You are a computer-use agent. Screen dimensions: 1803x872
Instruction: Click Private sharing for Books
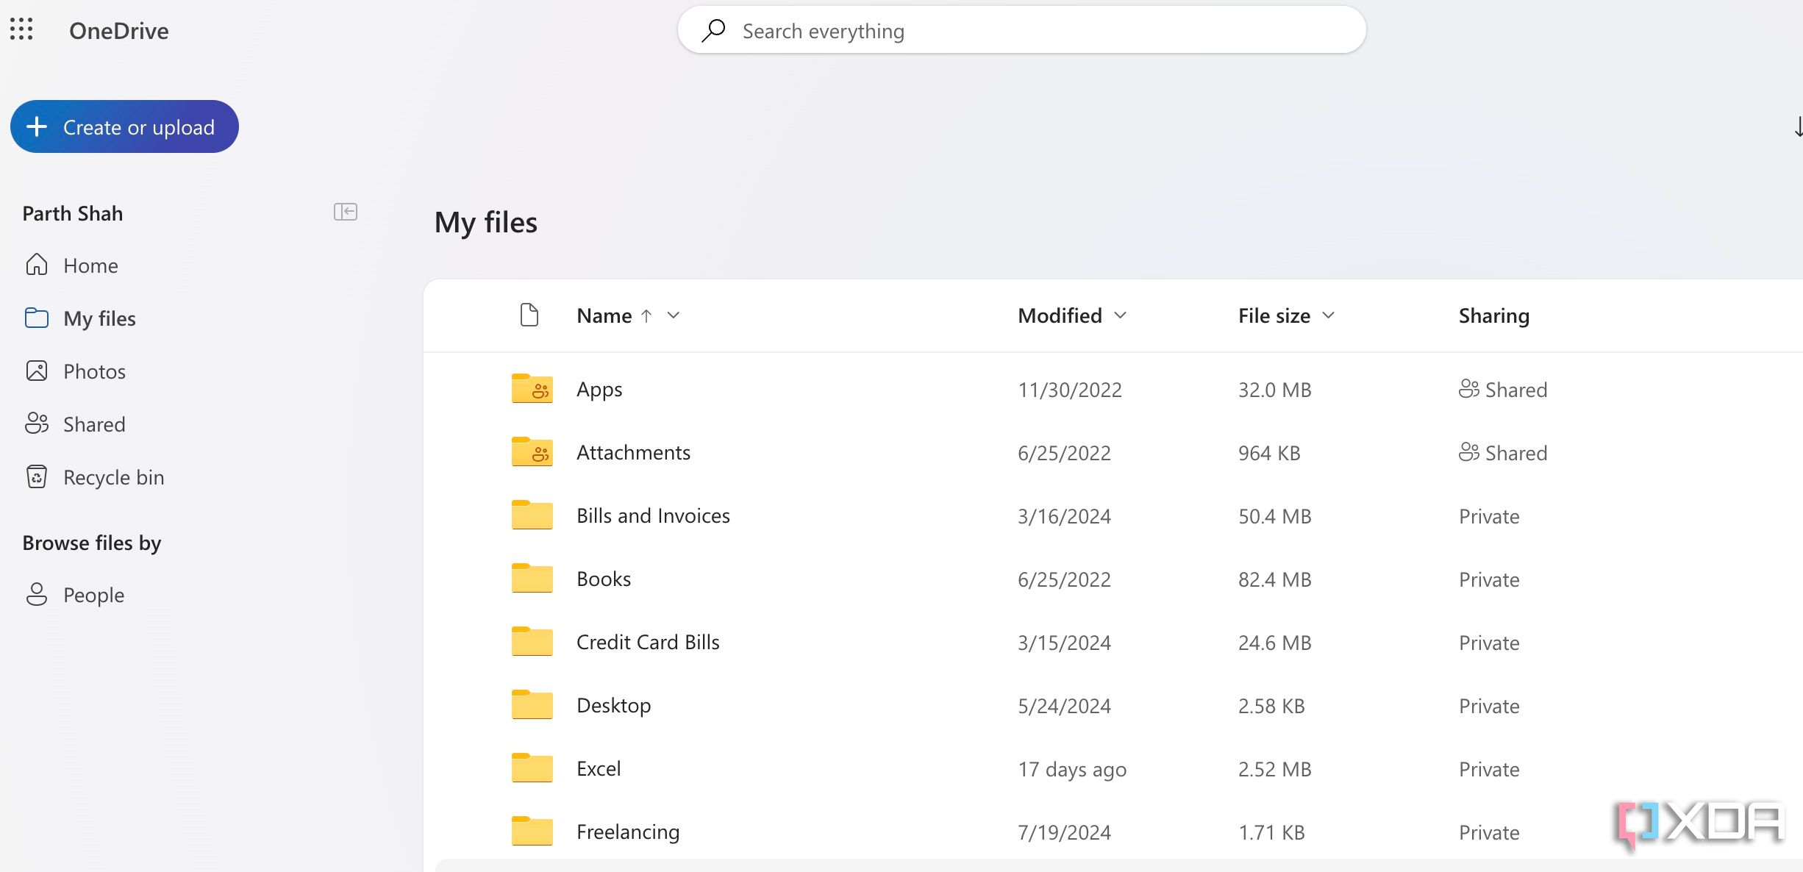pos(1489,579)
